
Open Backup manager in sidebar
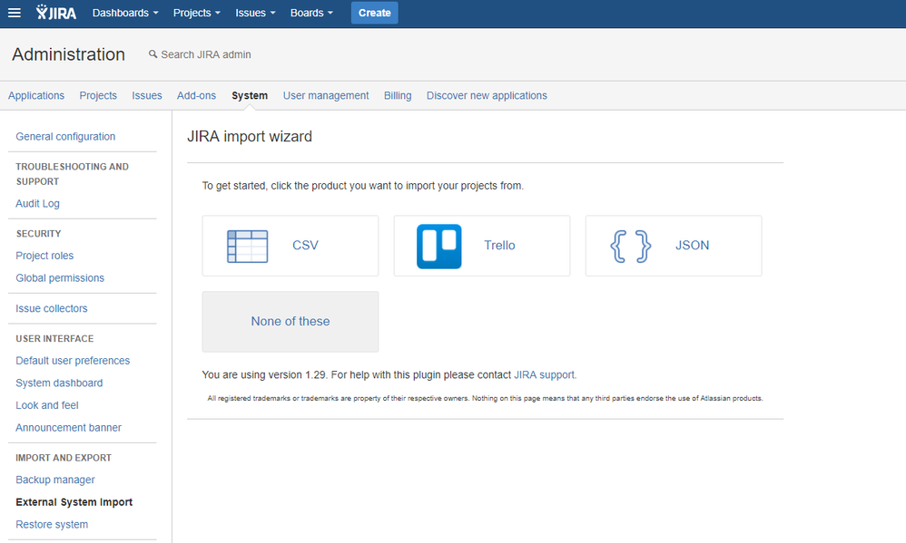pos(55,480)
